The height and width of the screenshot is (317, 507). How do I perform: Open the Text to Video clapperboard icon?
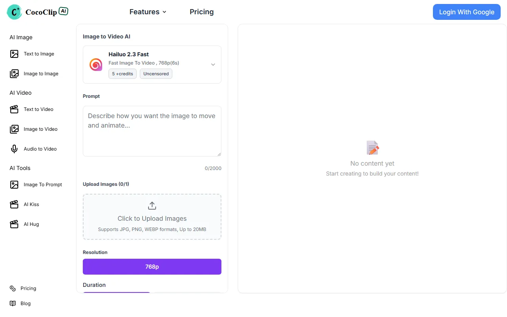tap(14, 109)
